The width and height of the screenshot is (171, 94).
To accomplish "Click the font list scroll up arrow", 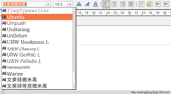I will point(74,10).
